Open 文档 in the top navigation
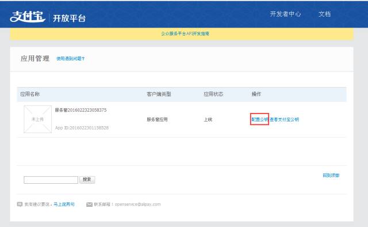This screenshot has width=368, height=227. pos(324,14)
